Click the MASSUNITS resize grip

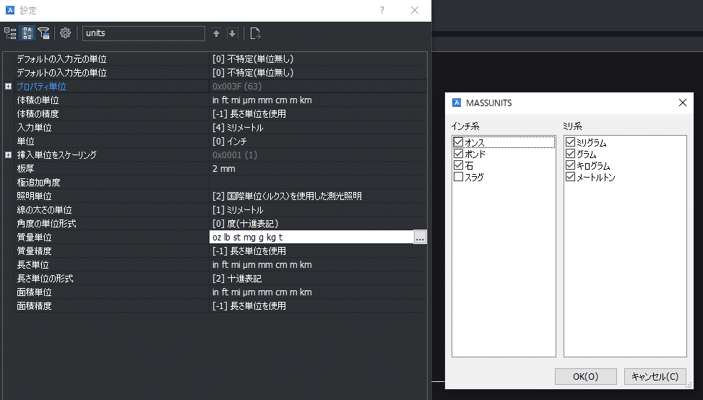pos(689,385)
